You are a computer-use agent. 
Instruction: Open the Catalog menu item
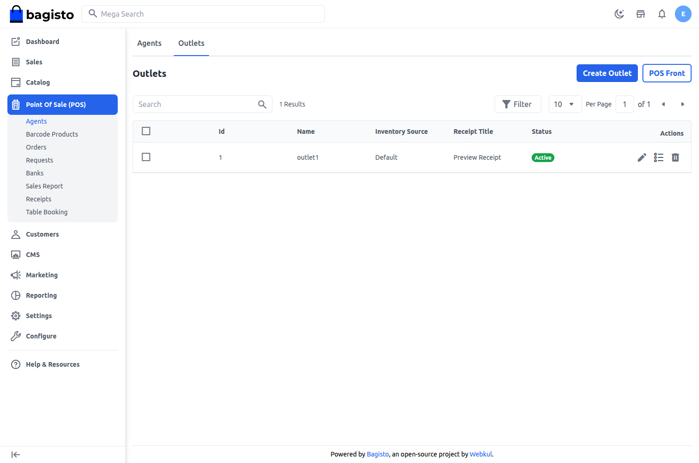(x=63, y=82)
